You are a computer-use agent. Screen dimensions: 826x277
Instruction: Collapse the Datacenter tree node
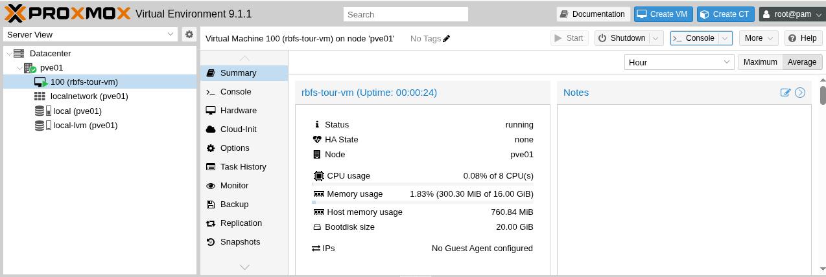[8, 54]
